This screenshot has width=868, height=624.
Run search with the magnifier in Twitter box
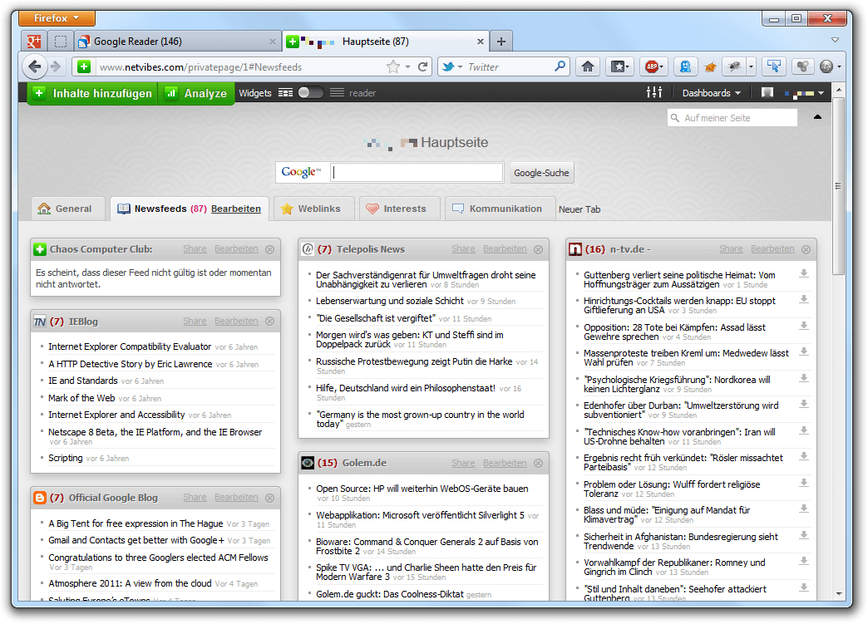(560, 66)
